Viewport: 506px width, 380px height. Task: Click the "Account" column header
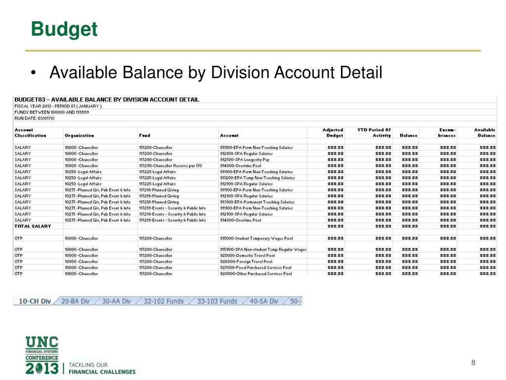click(x=229, y=136)
